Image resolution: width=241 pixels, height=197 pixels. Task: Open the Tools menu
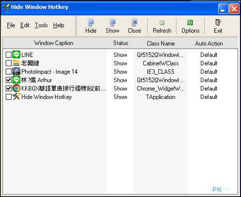click(x=41, y=25)
